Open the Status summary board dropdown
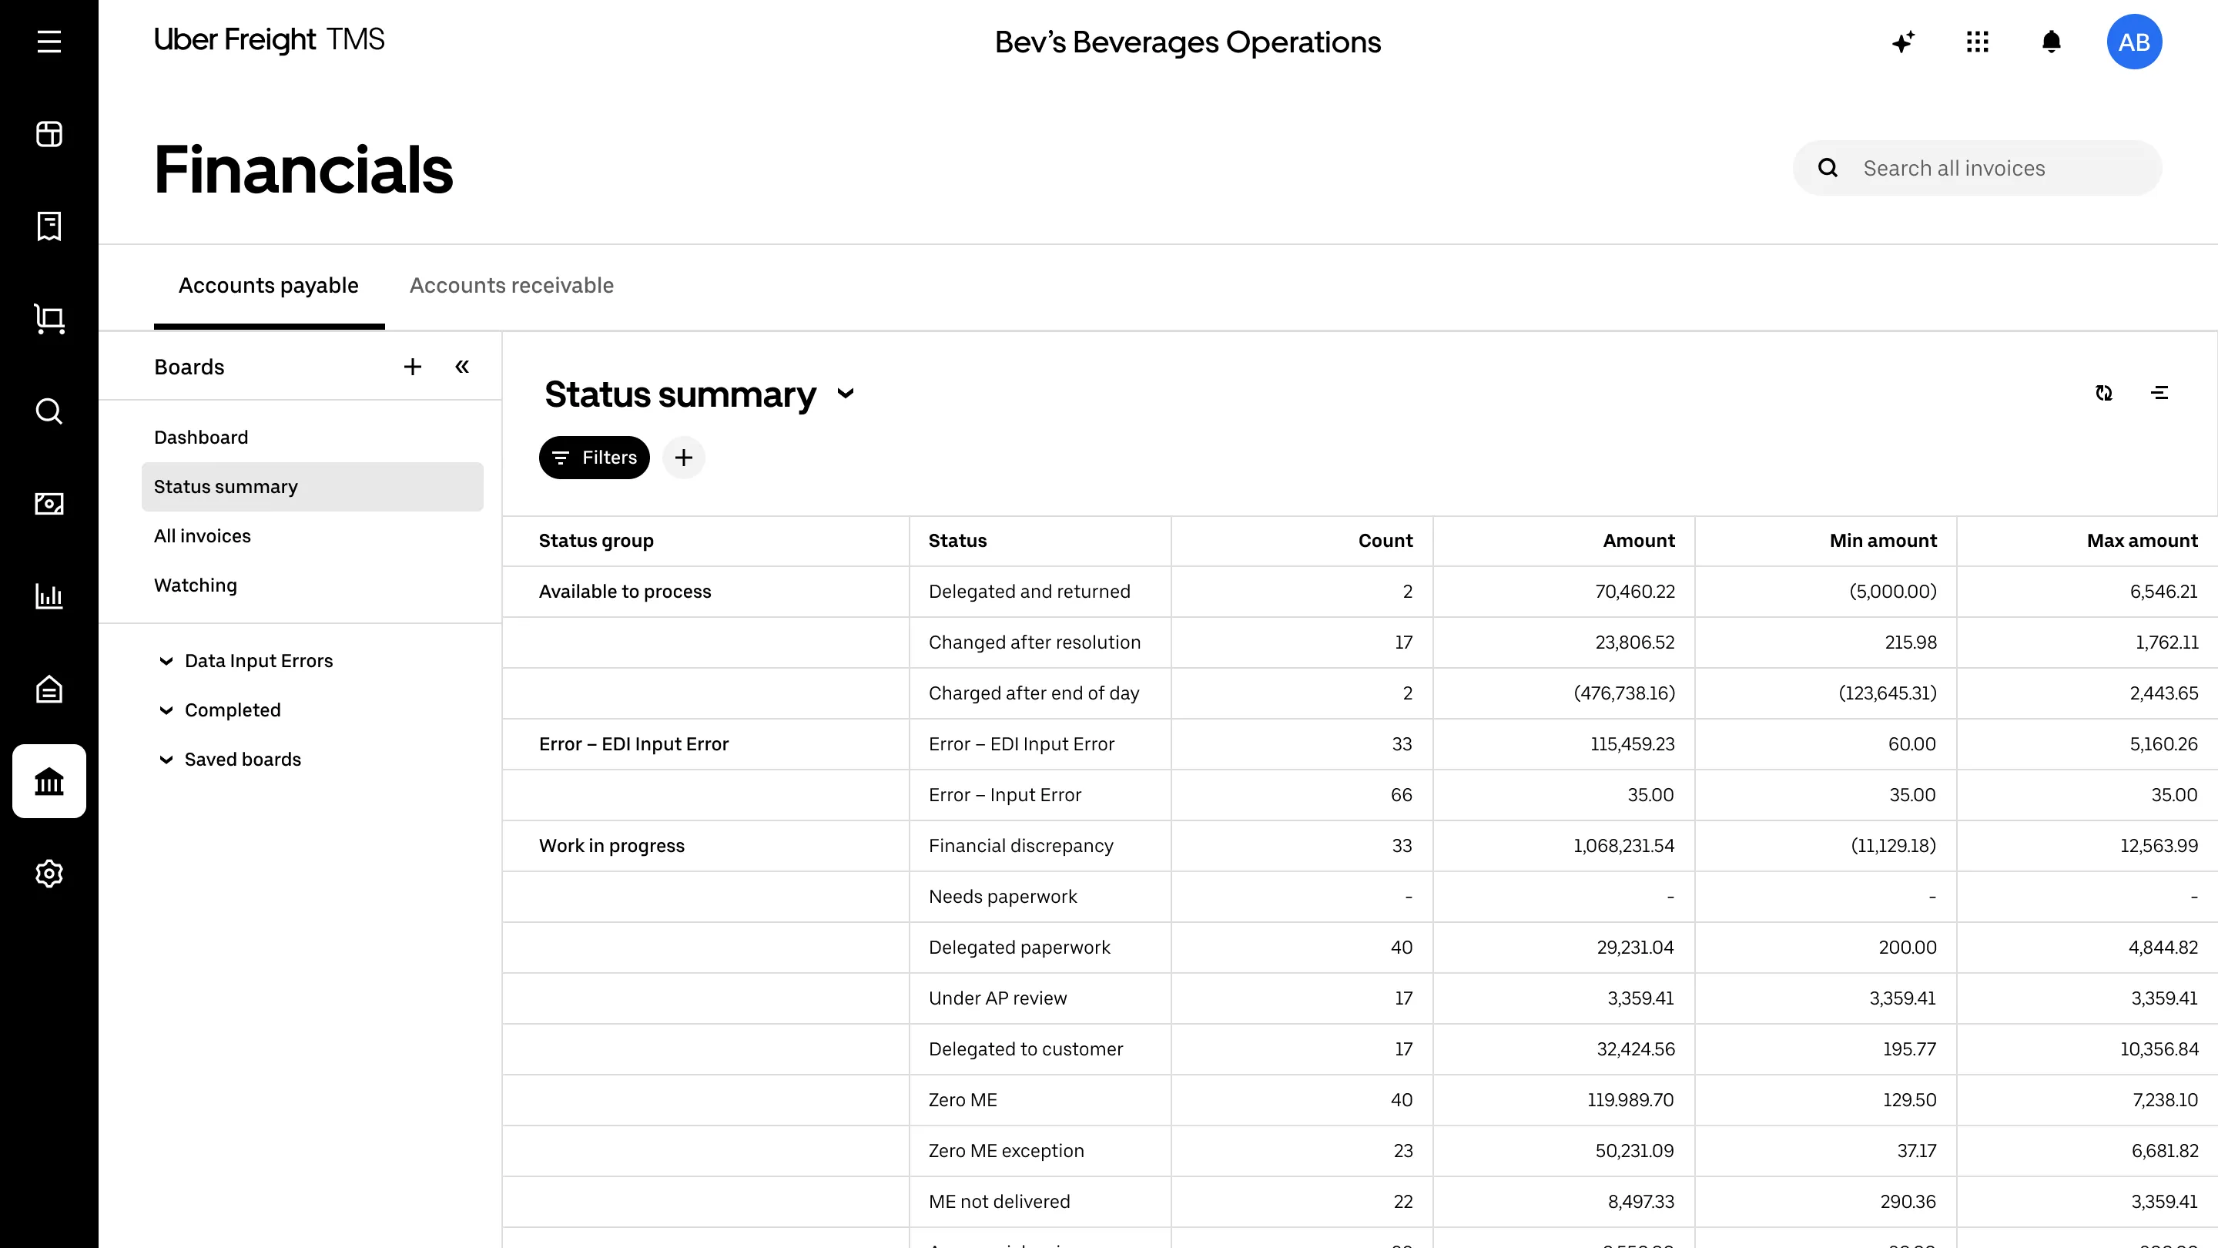This screenshot has height=1248, width=2218. tap(846, 394)
